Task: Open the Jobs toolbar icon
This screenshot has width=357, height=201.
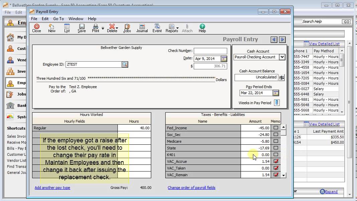Action: 127,28
